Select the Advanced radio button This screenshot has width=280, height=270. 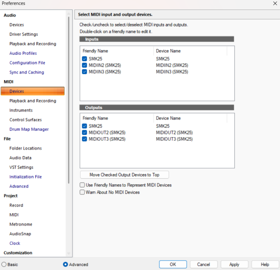(x=66, y=264)
